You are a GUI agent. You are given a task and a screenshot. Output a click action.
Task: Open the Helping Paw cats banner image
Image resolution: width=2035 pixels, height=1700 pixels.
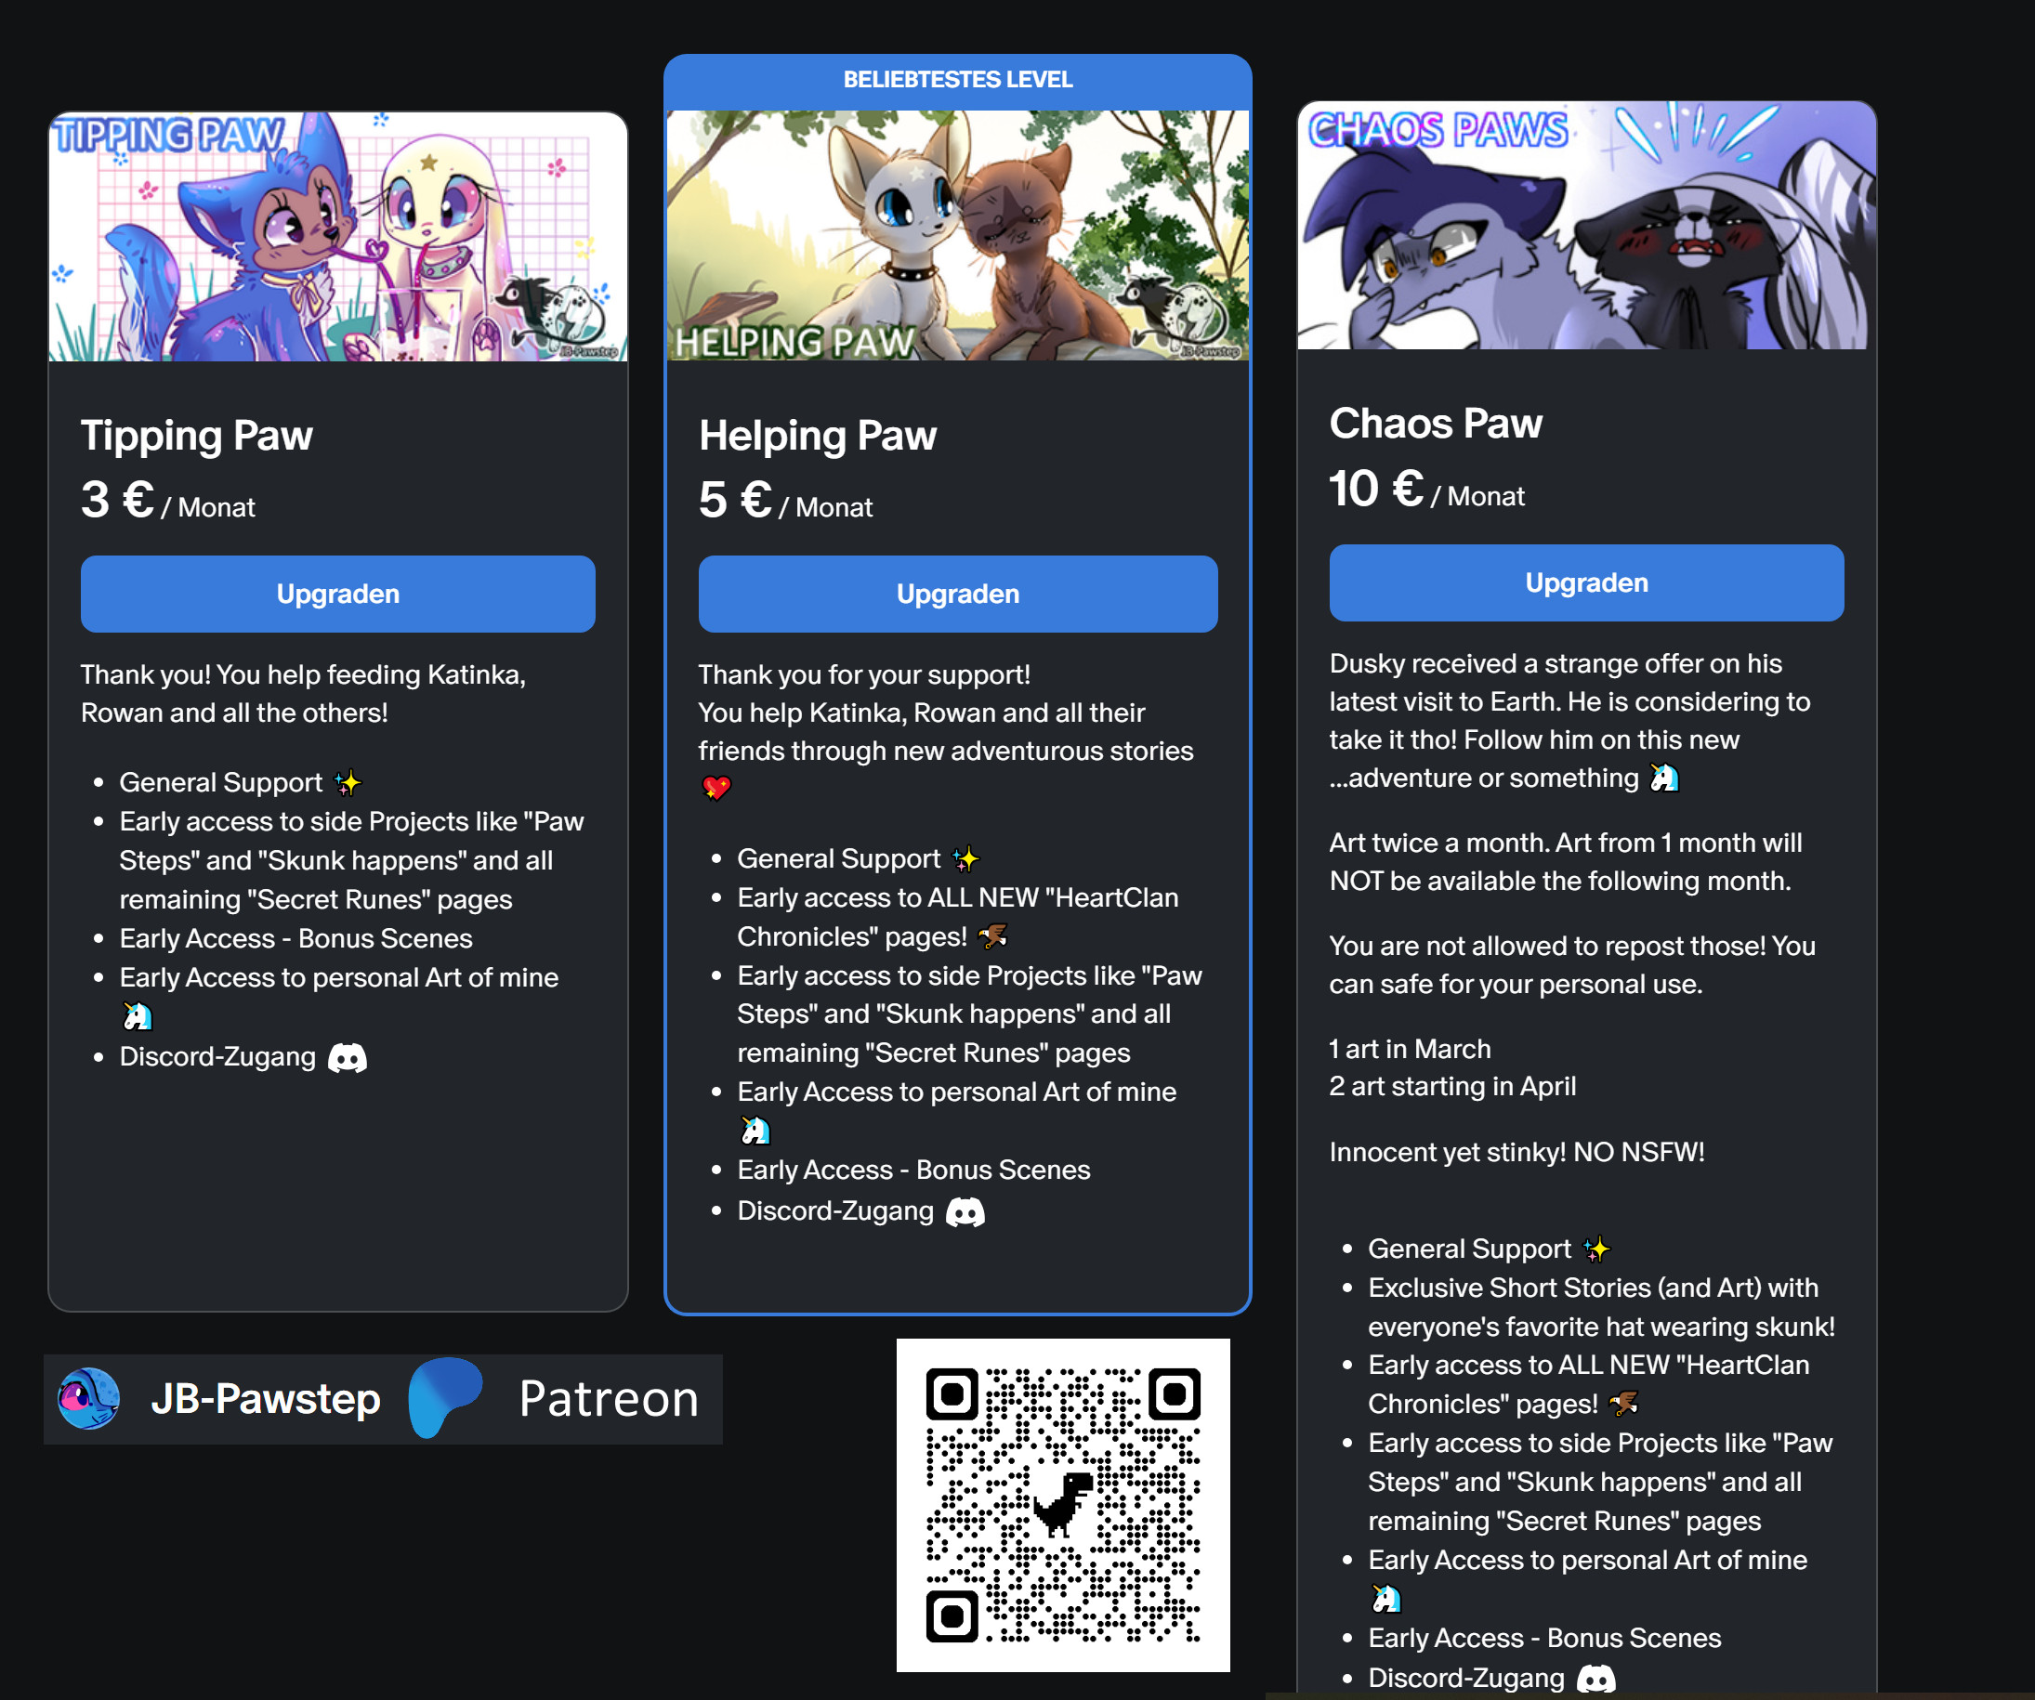(957, 235)
